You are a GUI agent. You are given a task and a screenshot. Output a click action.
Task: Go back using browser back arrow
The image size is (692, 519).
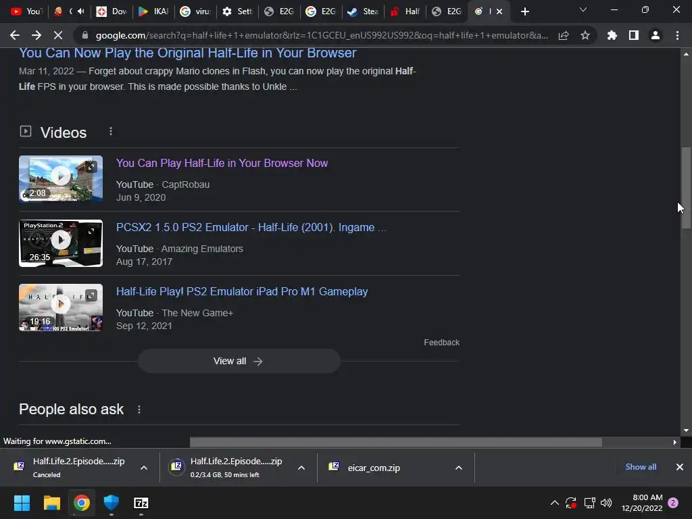pos(15,35)
